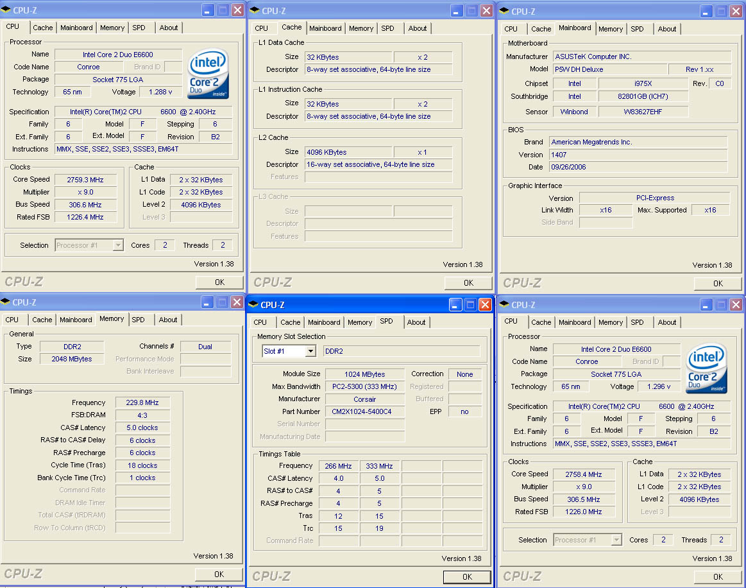Click OK in bottom-right CPU window

[x=718, y=577]
